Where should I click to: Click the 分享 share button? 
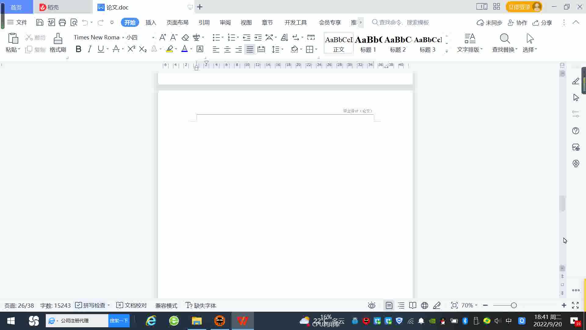(542, 22)
